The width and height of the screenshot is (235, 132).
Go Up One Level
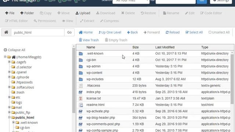point(110,32)
